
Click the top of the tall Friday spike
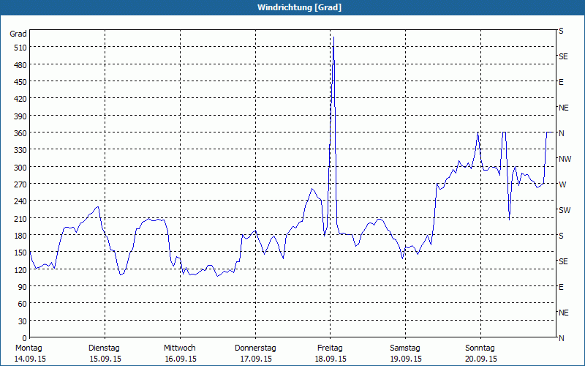[333, 37]
